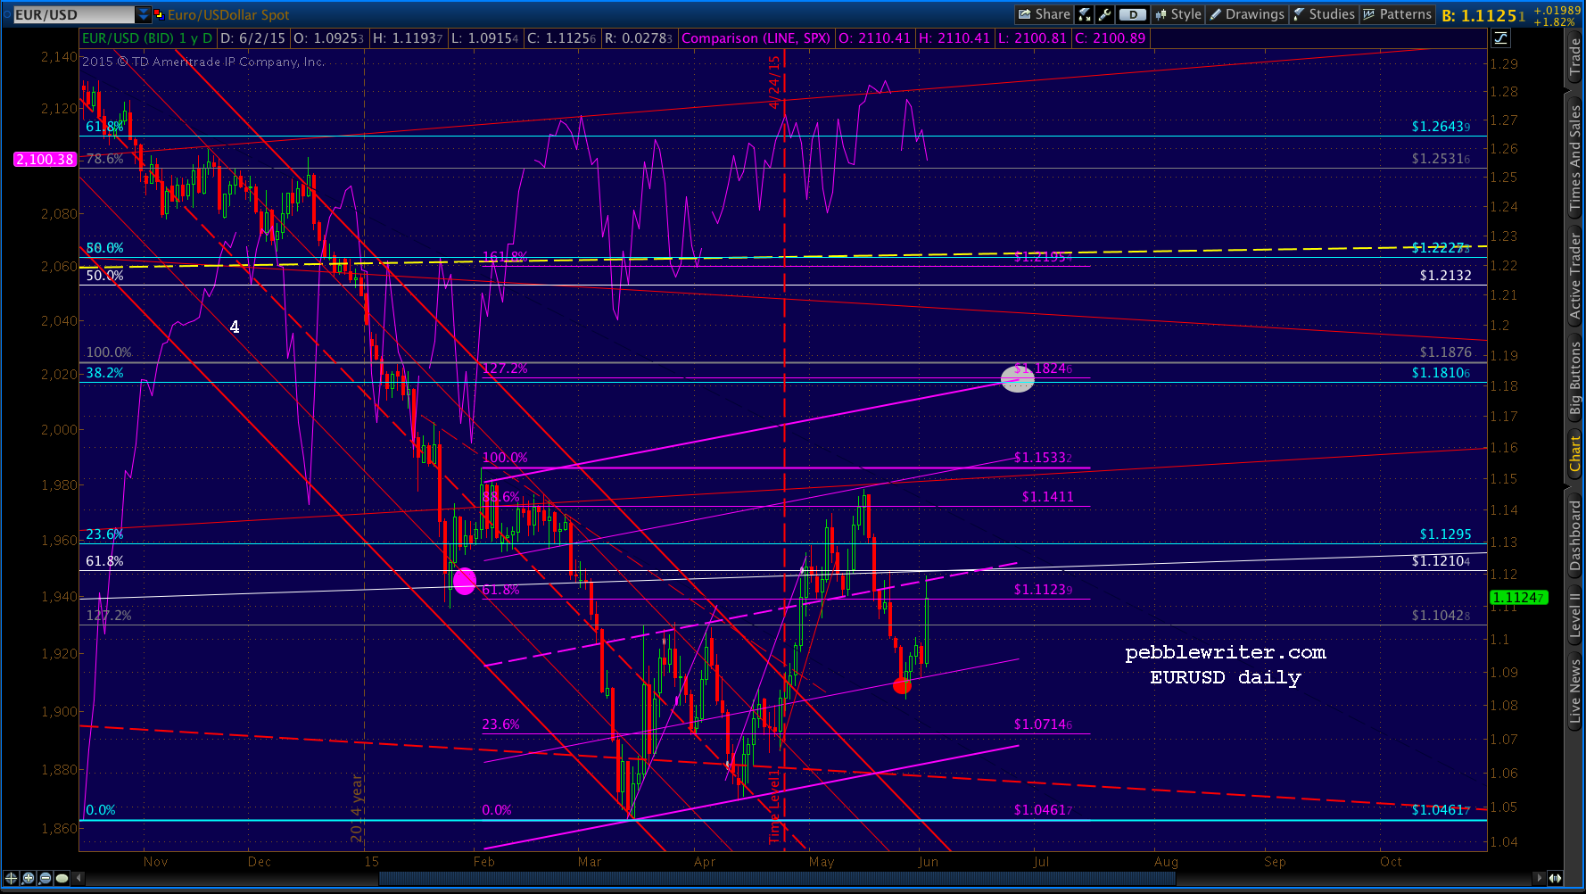Open the Times And Sales side tab

[1575, 157]
